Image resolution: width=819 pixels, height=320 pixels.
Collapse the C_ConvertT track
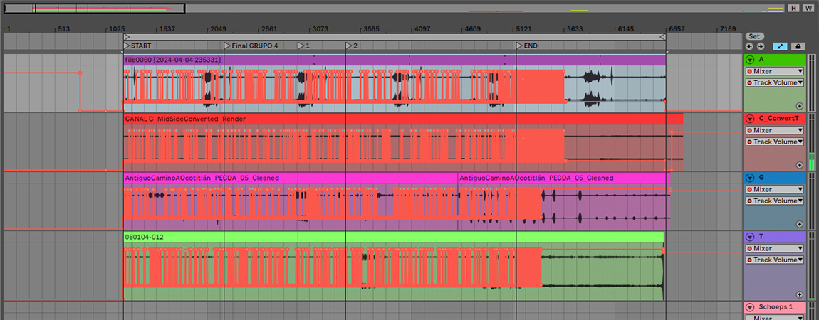[750, 119]
